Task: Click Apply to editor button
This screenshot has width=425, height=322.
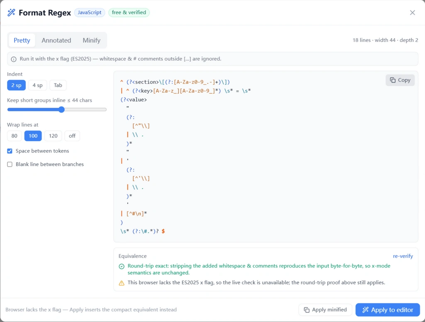Action: pos(388,310)
